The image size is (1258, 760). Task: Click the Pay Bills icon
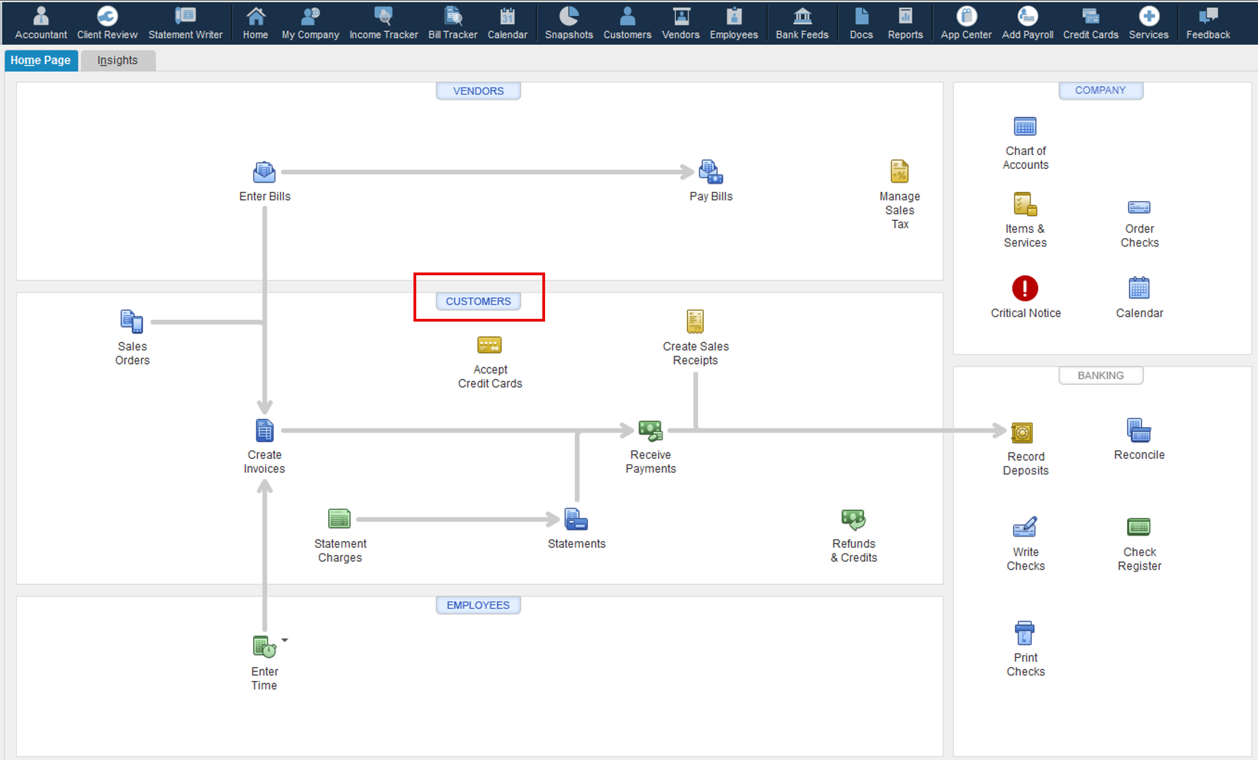point(711,172)
